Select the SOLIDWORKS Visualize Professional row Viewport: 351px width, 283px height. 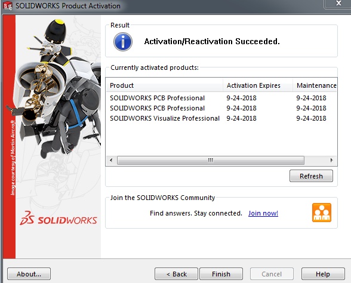(x=221, y=118)
